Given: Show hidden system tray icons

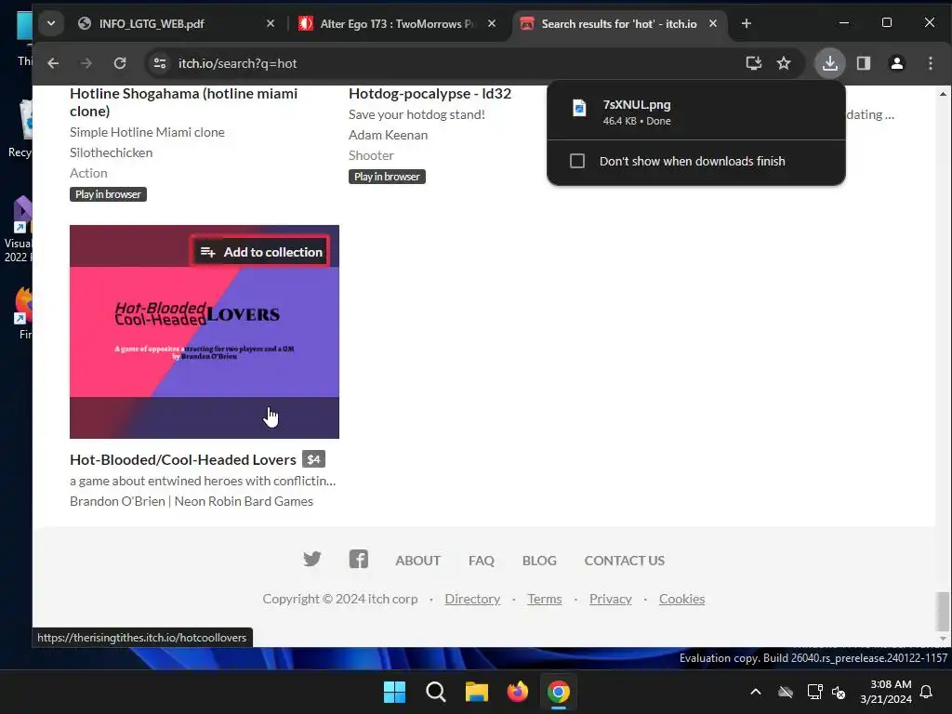Looking at the screenshot, I should tap(756, 692).
